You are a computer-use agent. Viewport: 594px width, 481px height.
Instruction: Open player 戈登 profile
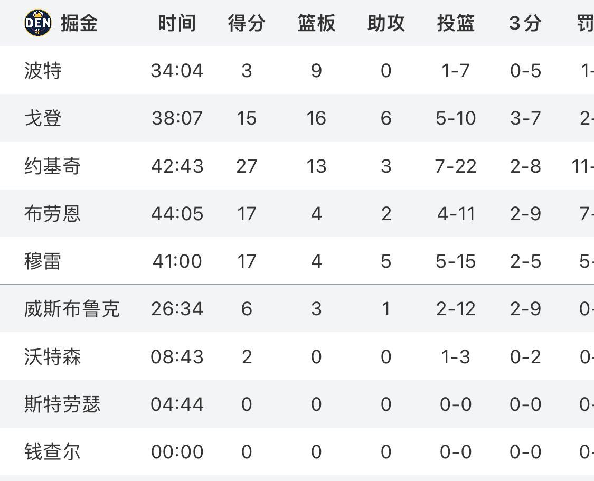(x=43, y=118)
